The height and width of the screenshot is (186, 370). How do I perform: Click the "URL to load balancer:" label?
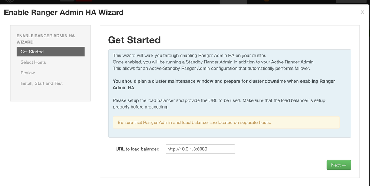pyautogui.click(x=138, y=149)
